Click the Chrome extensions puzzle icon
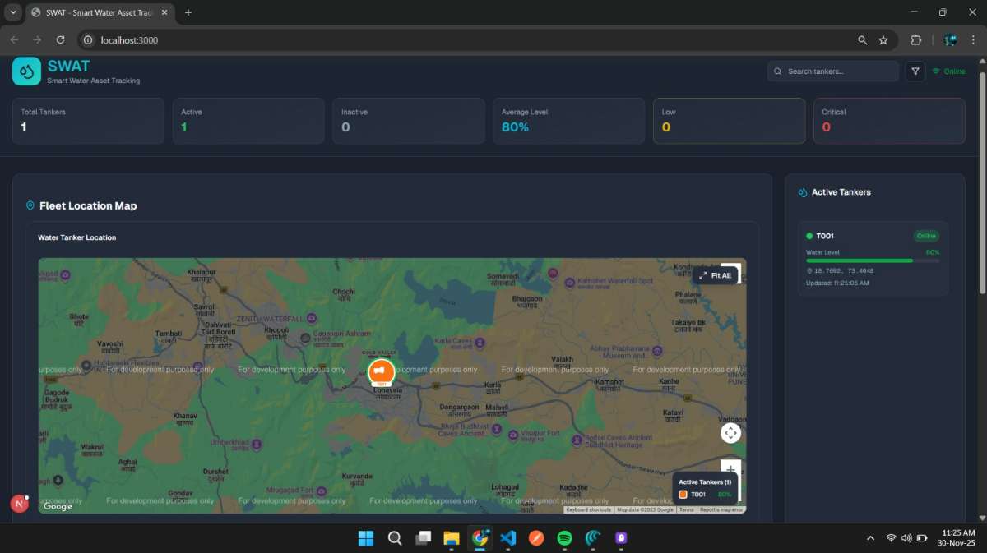The height and width of the screenshot is (553, 987). [915, 39]
